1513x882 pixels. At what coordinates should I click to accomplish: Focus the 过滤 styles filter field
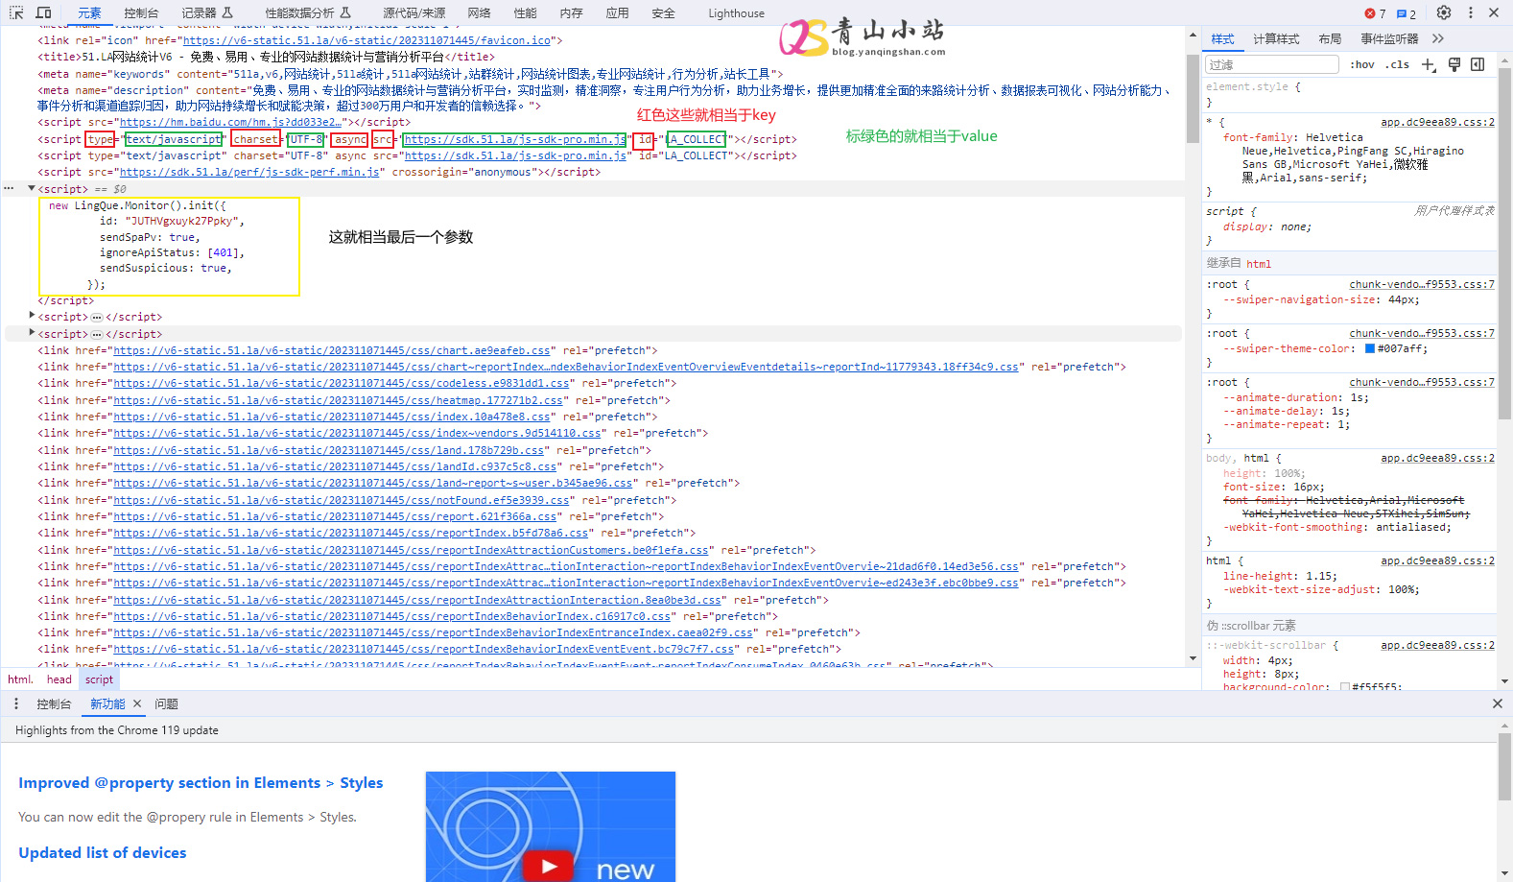coord(1272,64)
